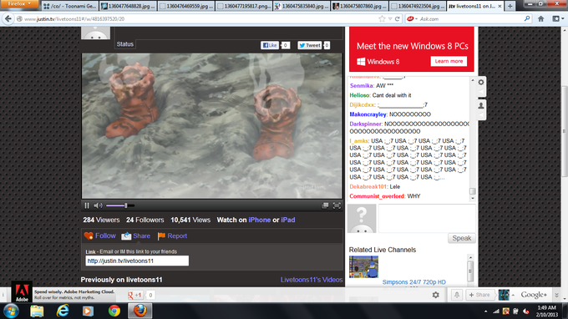Click the chat scrollbar up arrow
The width and height of the screenshot is (568, 319).
click(473, 80)
